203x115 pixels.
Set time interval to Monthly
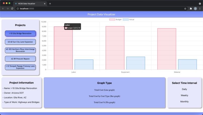(184, 102)
